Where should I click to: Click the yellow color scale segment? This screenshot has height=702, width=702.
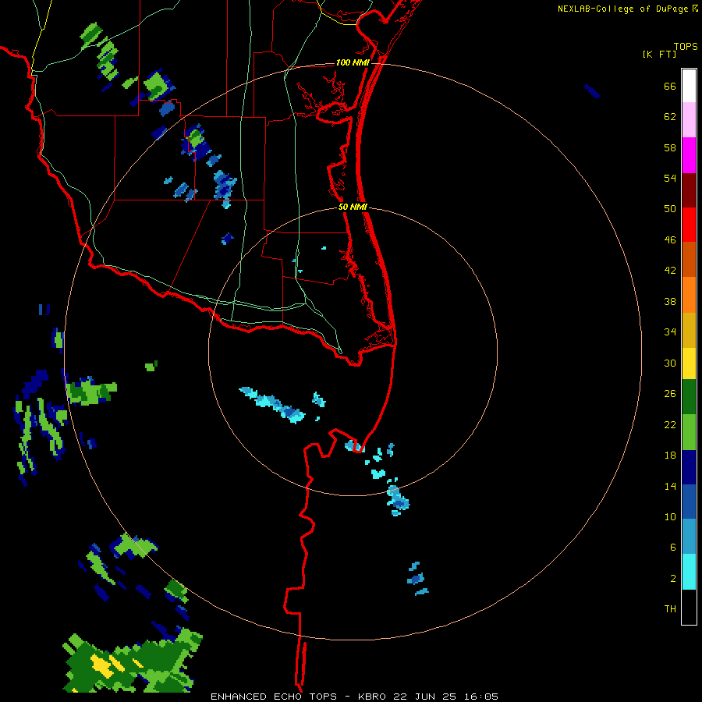point(689,363)
